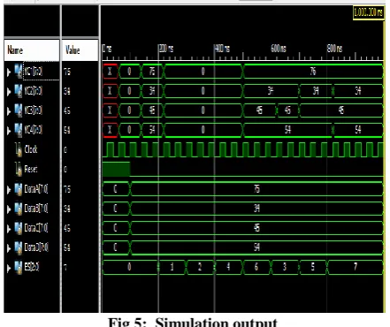Click the Clock single-bit signal icon
Screen dimensions: 390x327
click(x=19, y=149)
